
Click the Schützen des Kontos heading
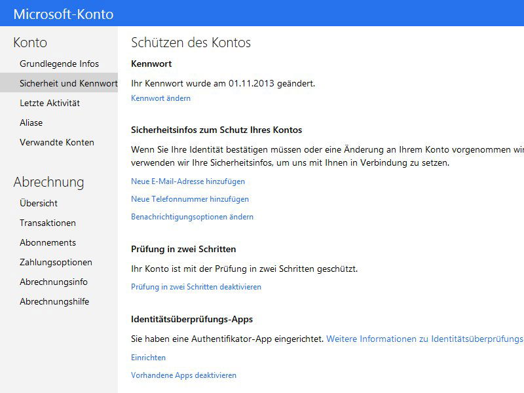coord(191,43)
